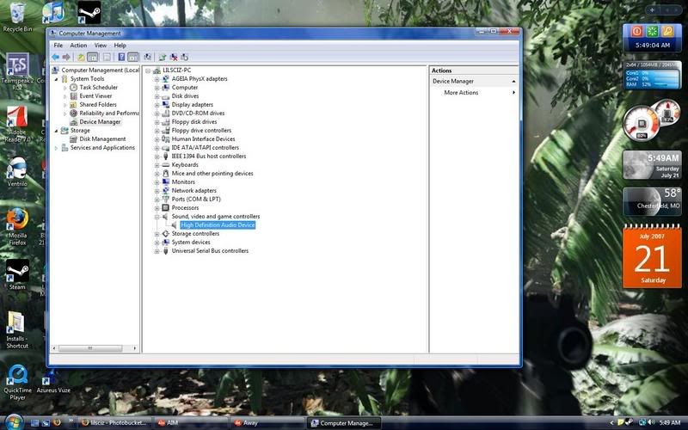Open the Help menu
The width and height of the screenshot is (688, 430).
[x=120, y=46]
